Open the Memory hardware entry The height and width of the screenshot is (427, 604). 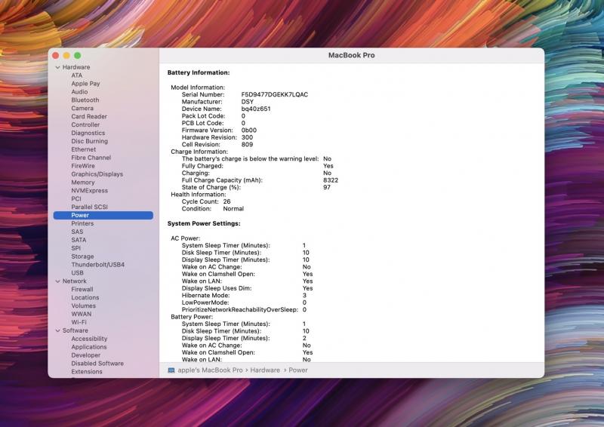[x=83, y=183]
